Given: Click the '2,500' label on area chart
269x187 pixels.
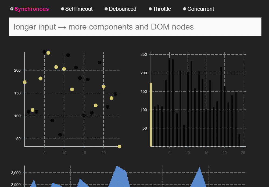Looking at the screenshot, I should coord(16,185).
